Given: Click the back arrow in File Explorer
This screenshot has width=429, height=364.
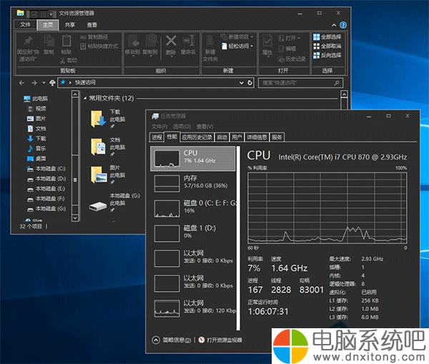Looking at the screenshot, I should click(22, 83).
